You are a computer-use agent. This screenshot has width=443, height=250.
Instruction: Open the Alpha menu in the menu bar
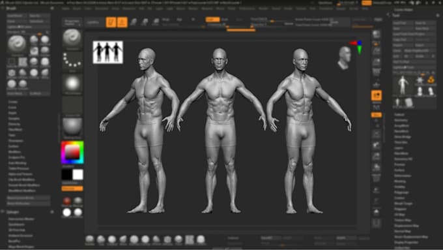tap(66, 8)
